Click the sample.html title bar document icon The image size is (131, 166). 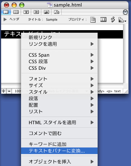click(50, 5)
